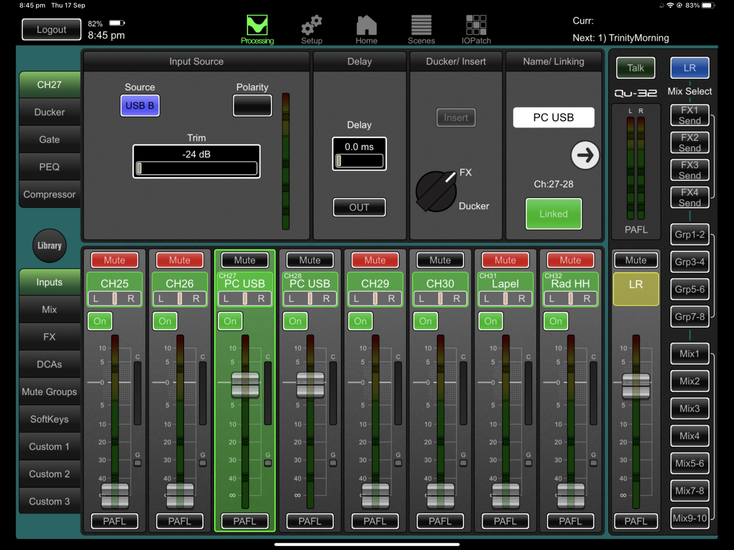Engage PAFL on the LR master
The image size is (734, 550).
coord(636,521)
